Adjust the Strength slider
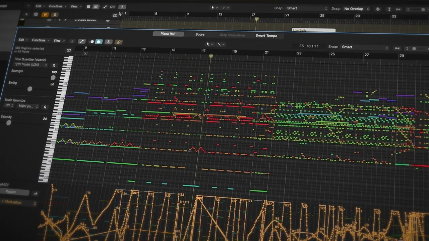 53,78
